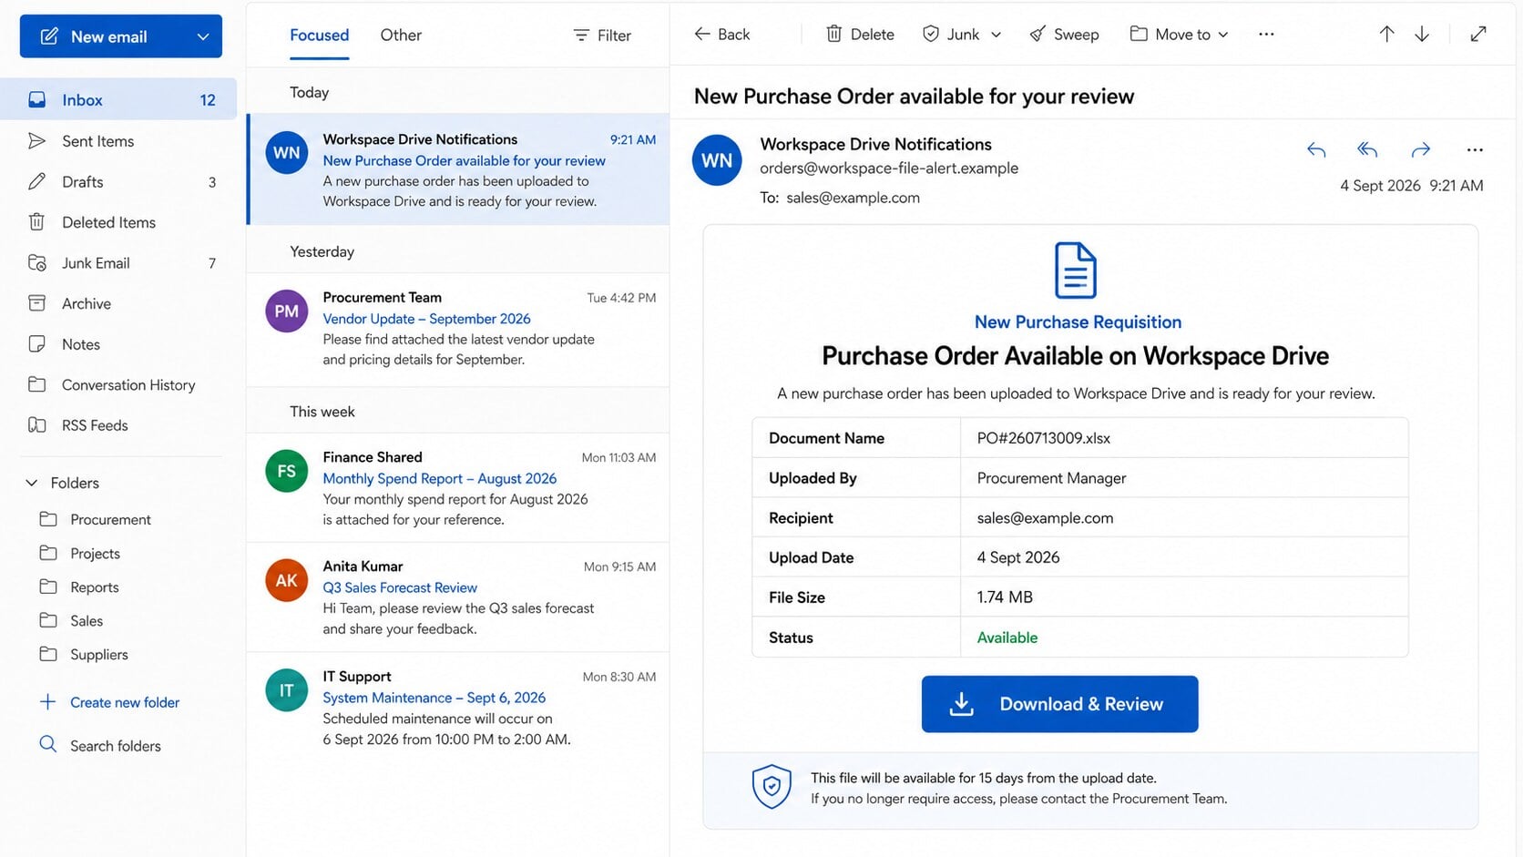
Task: Select the Workspace Drive Notifications email
Action: (459, 169)
